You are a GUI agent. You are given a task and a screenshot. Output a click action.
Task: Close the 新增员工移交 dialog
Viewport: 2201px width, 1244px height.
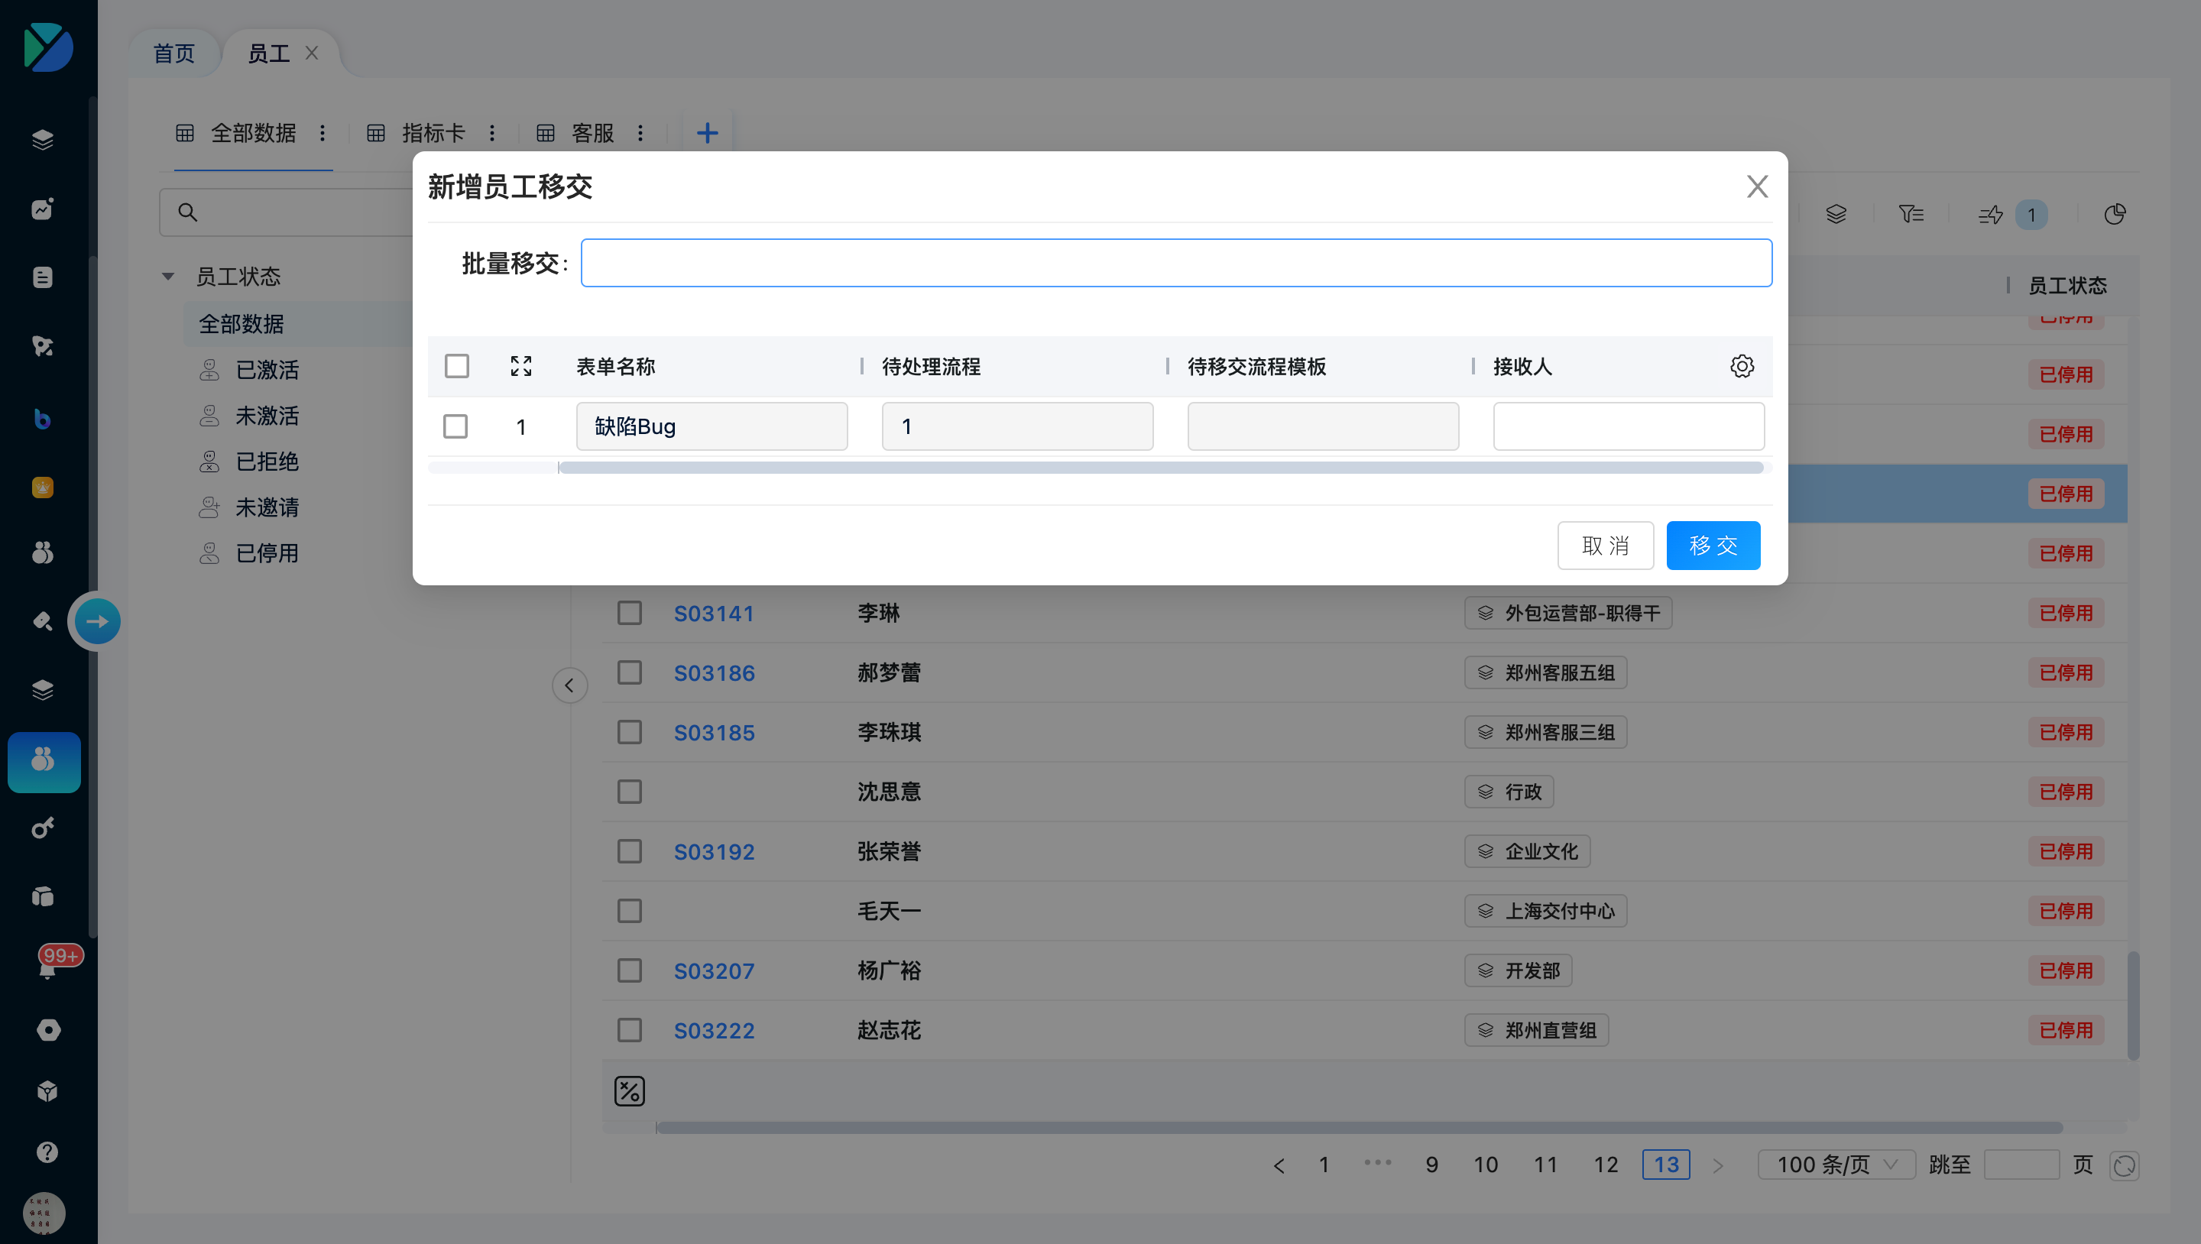click(1757, 186)
